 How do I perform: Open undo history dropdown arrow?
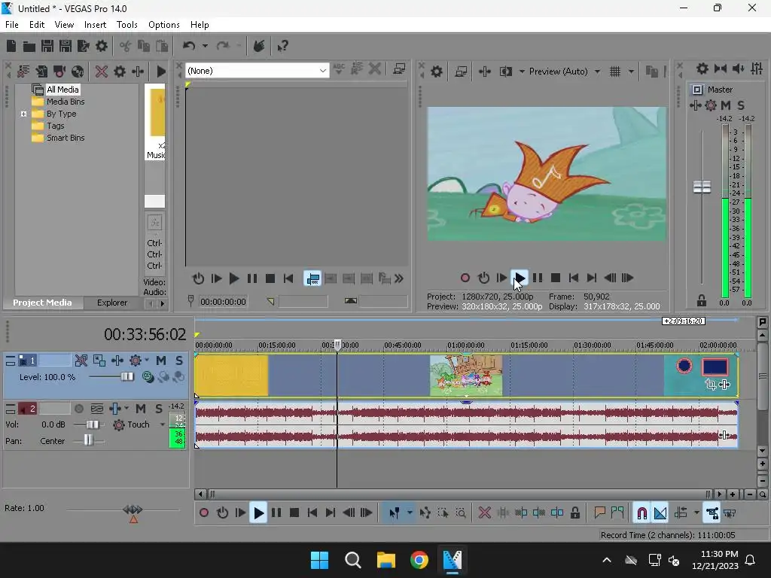tap(205, 46)
